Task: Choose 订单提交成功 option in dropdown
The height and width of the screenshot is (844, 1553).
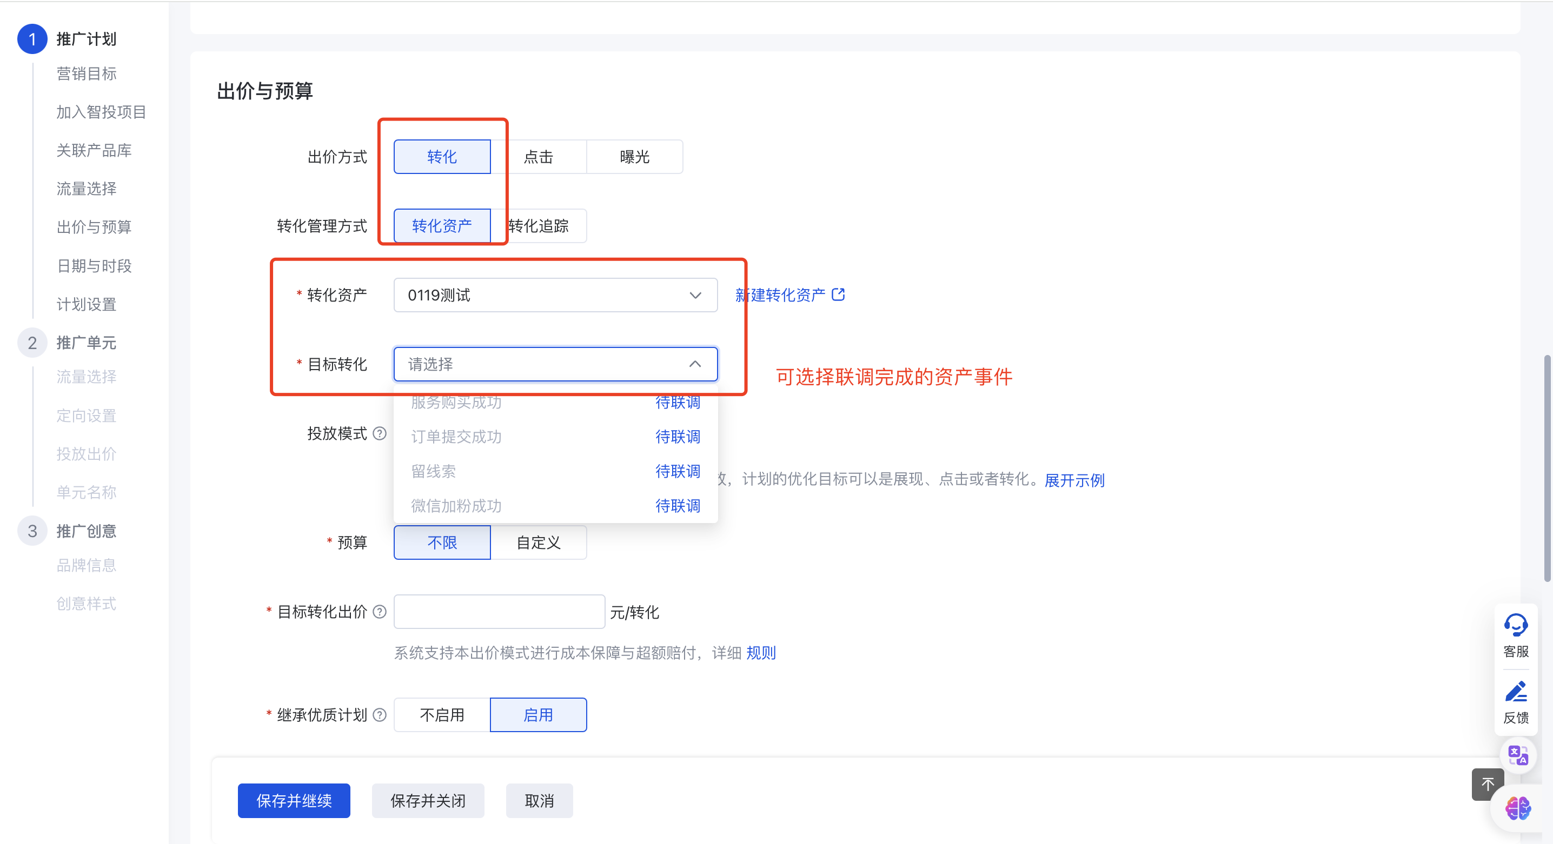Action: point(555,437)
